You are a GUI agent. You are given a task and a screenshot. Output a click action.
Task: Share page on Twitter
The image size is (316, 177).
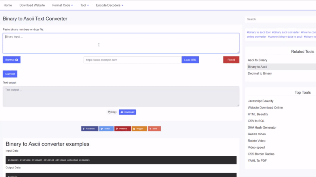pyautogui.click(x=106, y=129)
